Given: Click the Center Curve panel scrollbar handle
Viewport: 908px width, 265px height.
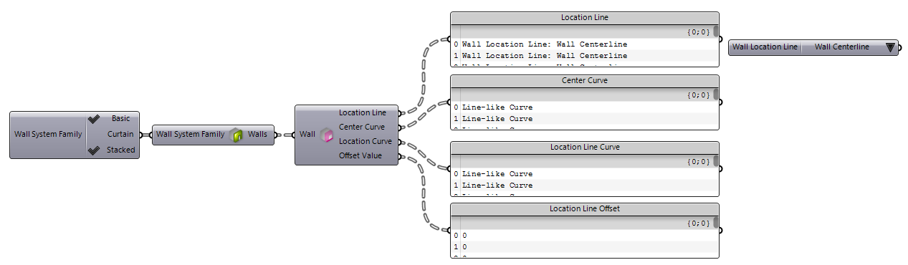Looking at the screenshot, I should 715,94.
